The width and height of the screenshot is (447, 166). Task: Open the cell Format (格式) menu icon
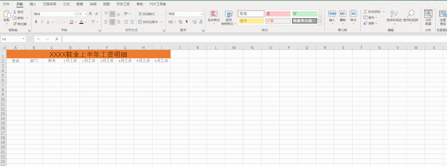353,14
